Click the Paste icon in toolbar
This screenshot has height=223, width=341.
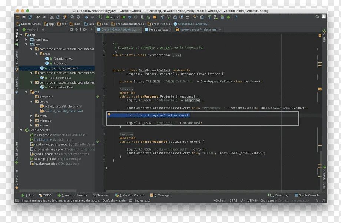coord(64,17)
